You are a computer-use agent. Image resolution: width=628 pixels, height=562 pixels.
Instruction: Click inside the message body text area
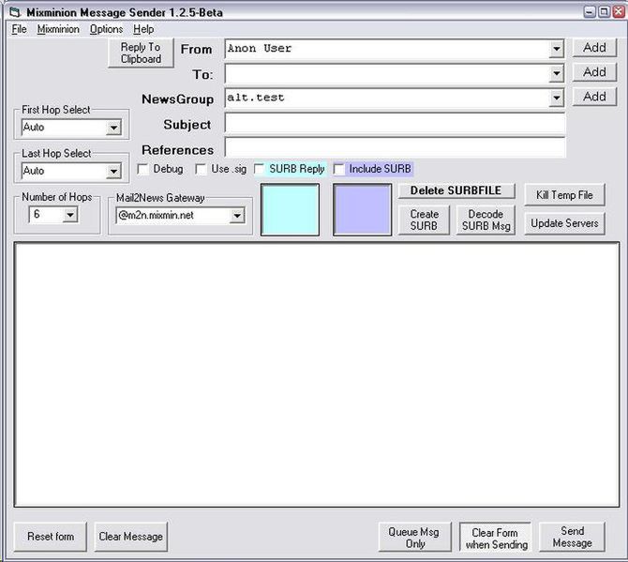click(x=317, y=374)
